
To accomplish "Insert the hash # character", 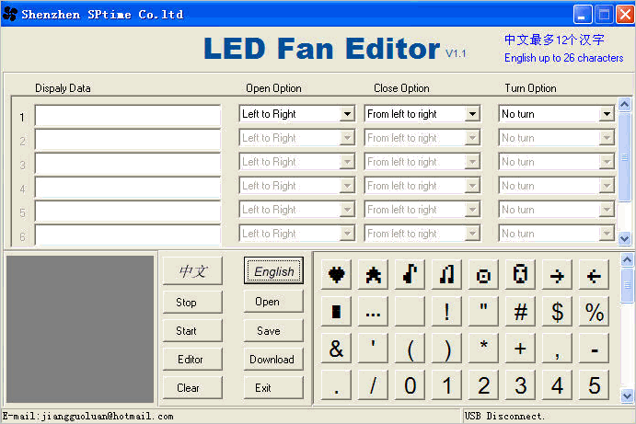I will point(520,311).
